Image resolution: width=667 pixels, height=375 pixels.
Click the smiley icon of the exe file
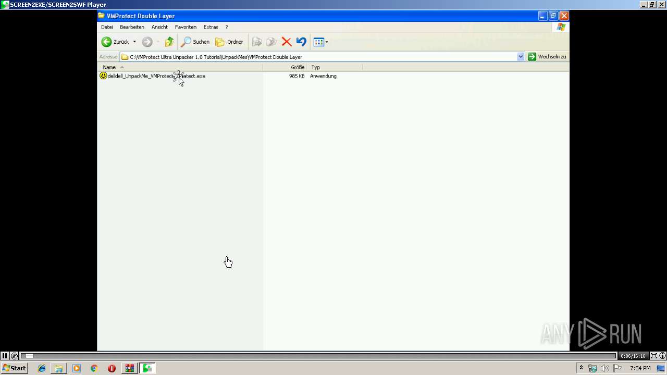pos(103,76)
